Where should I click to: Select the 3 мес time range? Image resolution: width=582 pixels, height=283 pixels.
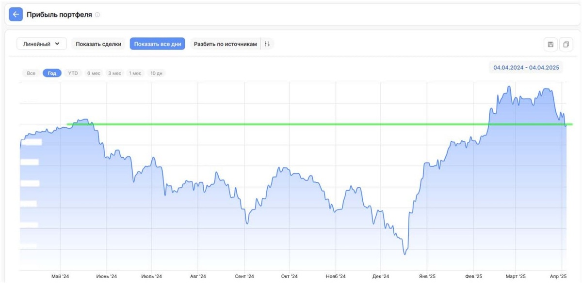[114, 73]
